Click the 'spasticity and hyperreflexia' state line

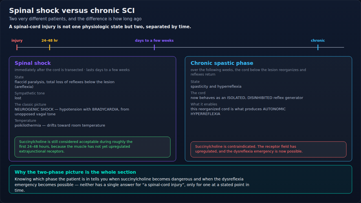coord(216,87)
